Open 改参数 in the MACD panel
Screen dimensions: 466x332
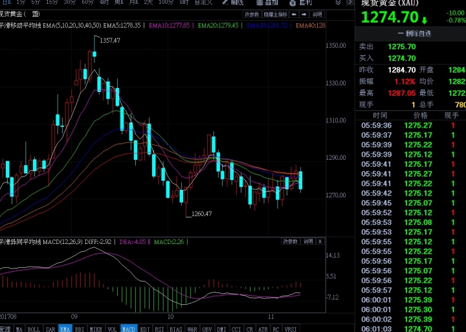[290, 241]
